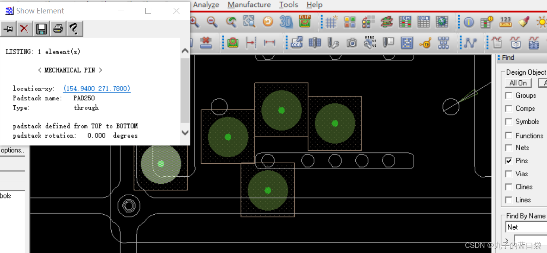Click the location-xy coordinates link
This screenshot has height=253, width=547.
tap(97, 89)
